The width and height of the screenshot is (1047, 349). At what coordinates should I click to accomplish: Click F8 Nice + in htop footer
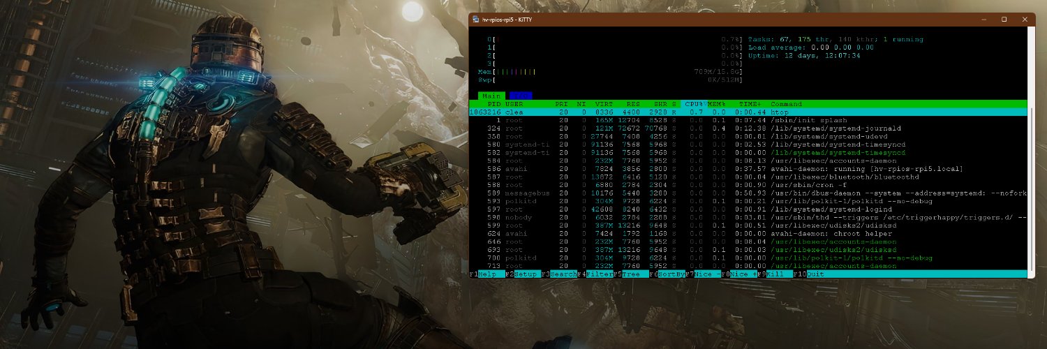(739, 274)
